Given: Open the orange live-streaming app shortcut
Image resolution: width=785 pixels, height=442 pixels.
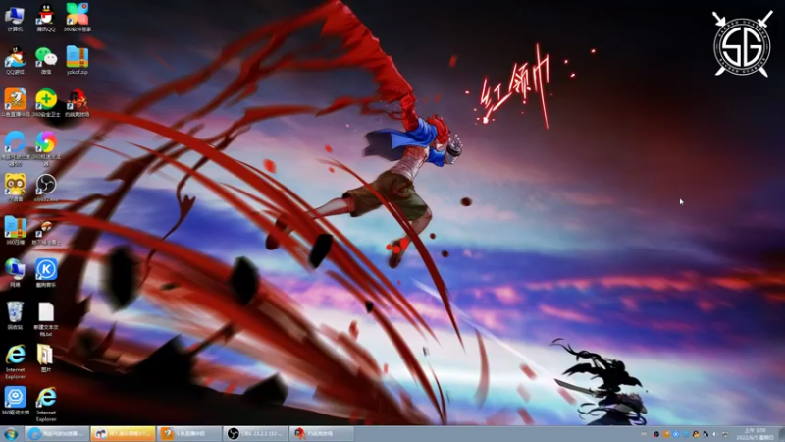Looking at the screenshot, I should tap(15, 103).
